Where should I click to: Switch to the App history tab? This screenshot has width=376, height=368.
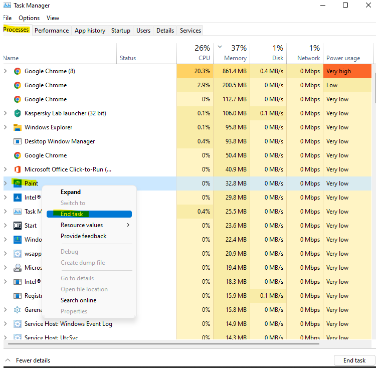(90, 31)
